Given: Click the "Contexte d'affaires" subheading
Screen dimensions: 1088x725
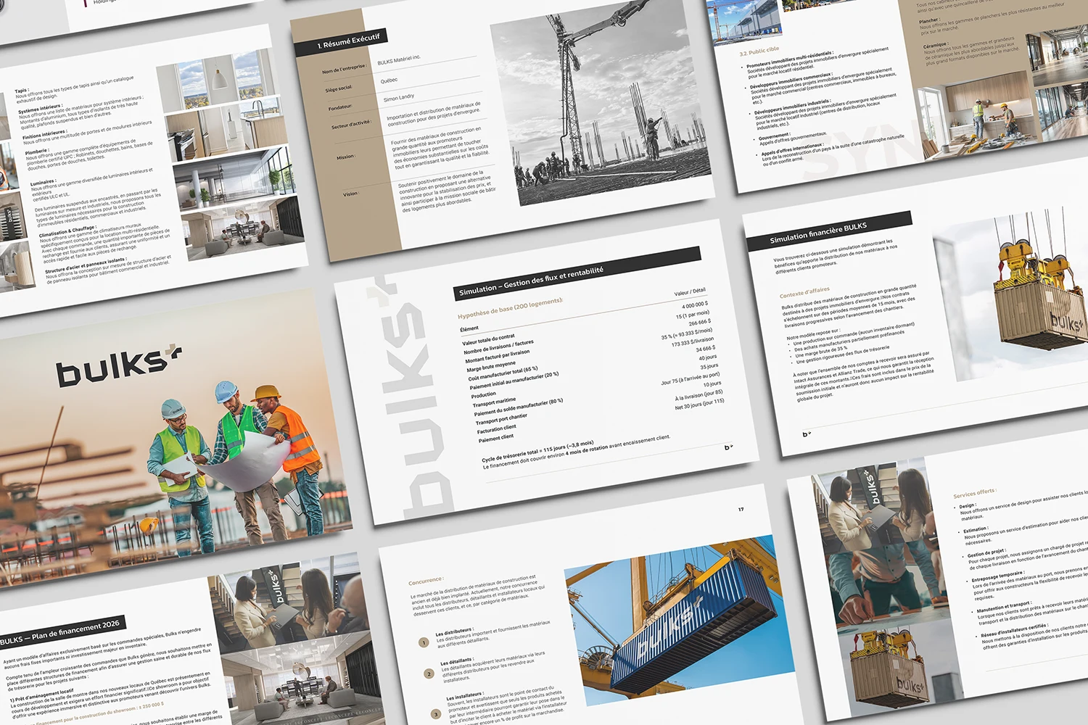Looking at the screenshot, I should 804,292.
